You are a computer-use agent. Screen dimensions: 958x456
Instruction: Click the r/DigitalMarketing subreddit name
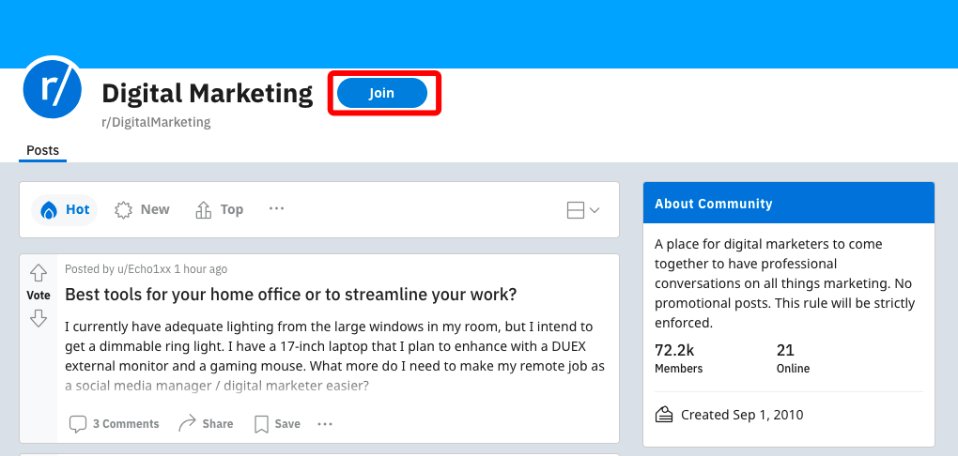(x=156, y=122)
